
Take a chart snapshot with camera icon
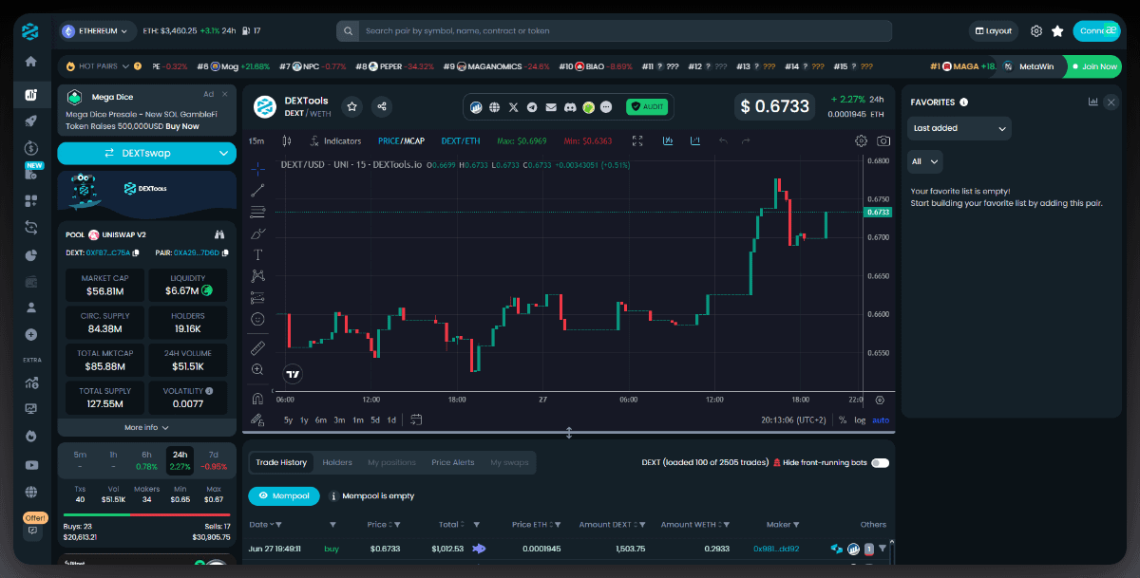883,140
